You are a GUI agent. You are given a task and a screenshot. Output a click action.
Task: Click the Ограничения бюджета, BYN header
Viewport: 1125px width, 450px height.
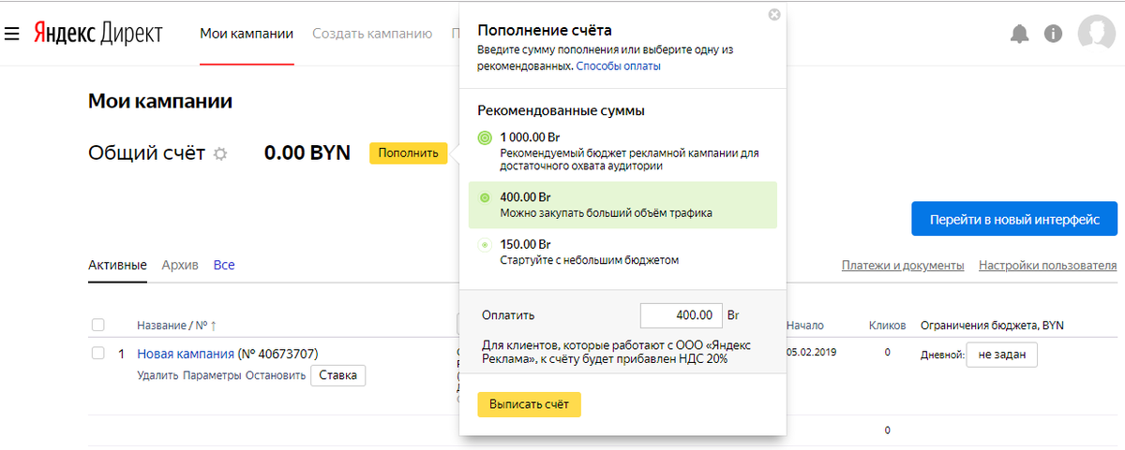click(x=992, y=326)
